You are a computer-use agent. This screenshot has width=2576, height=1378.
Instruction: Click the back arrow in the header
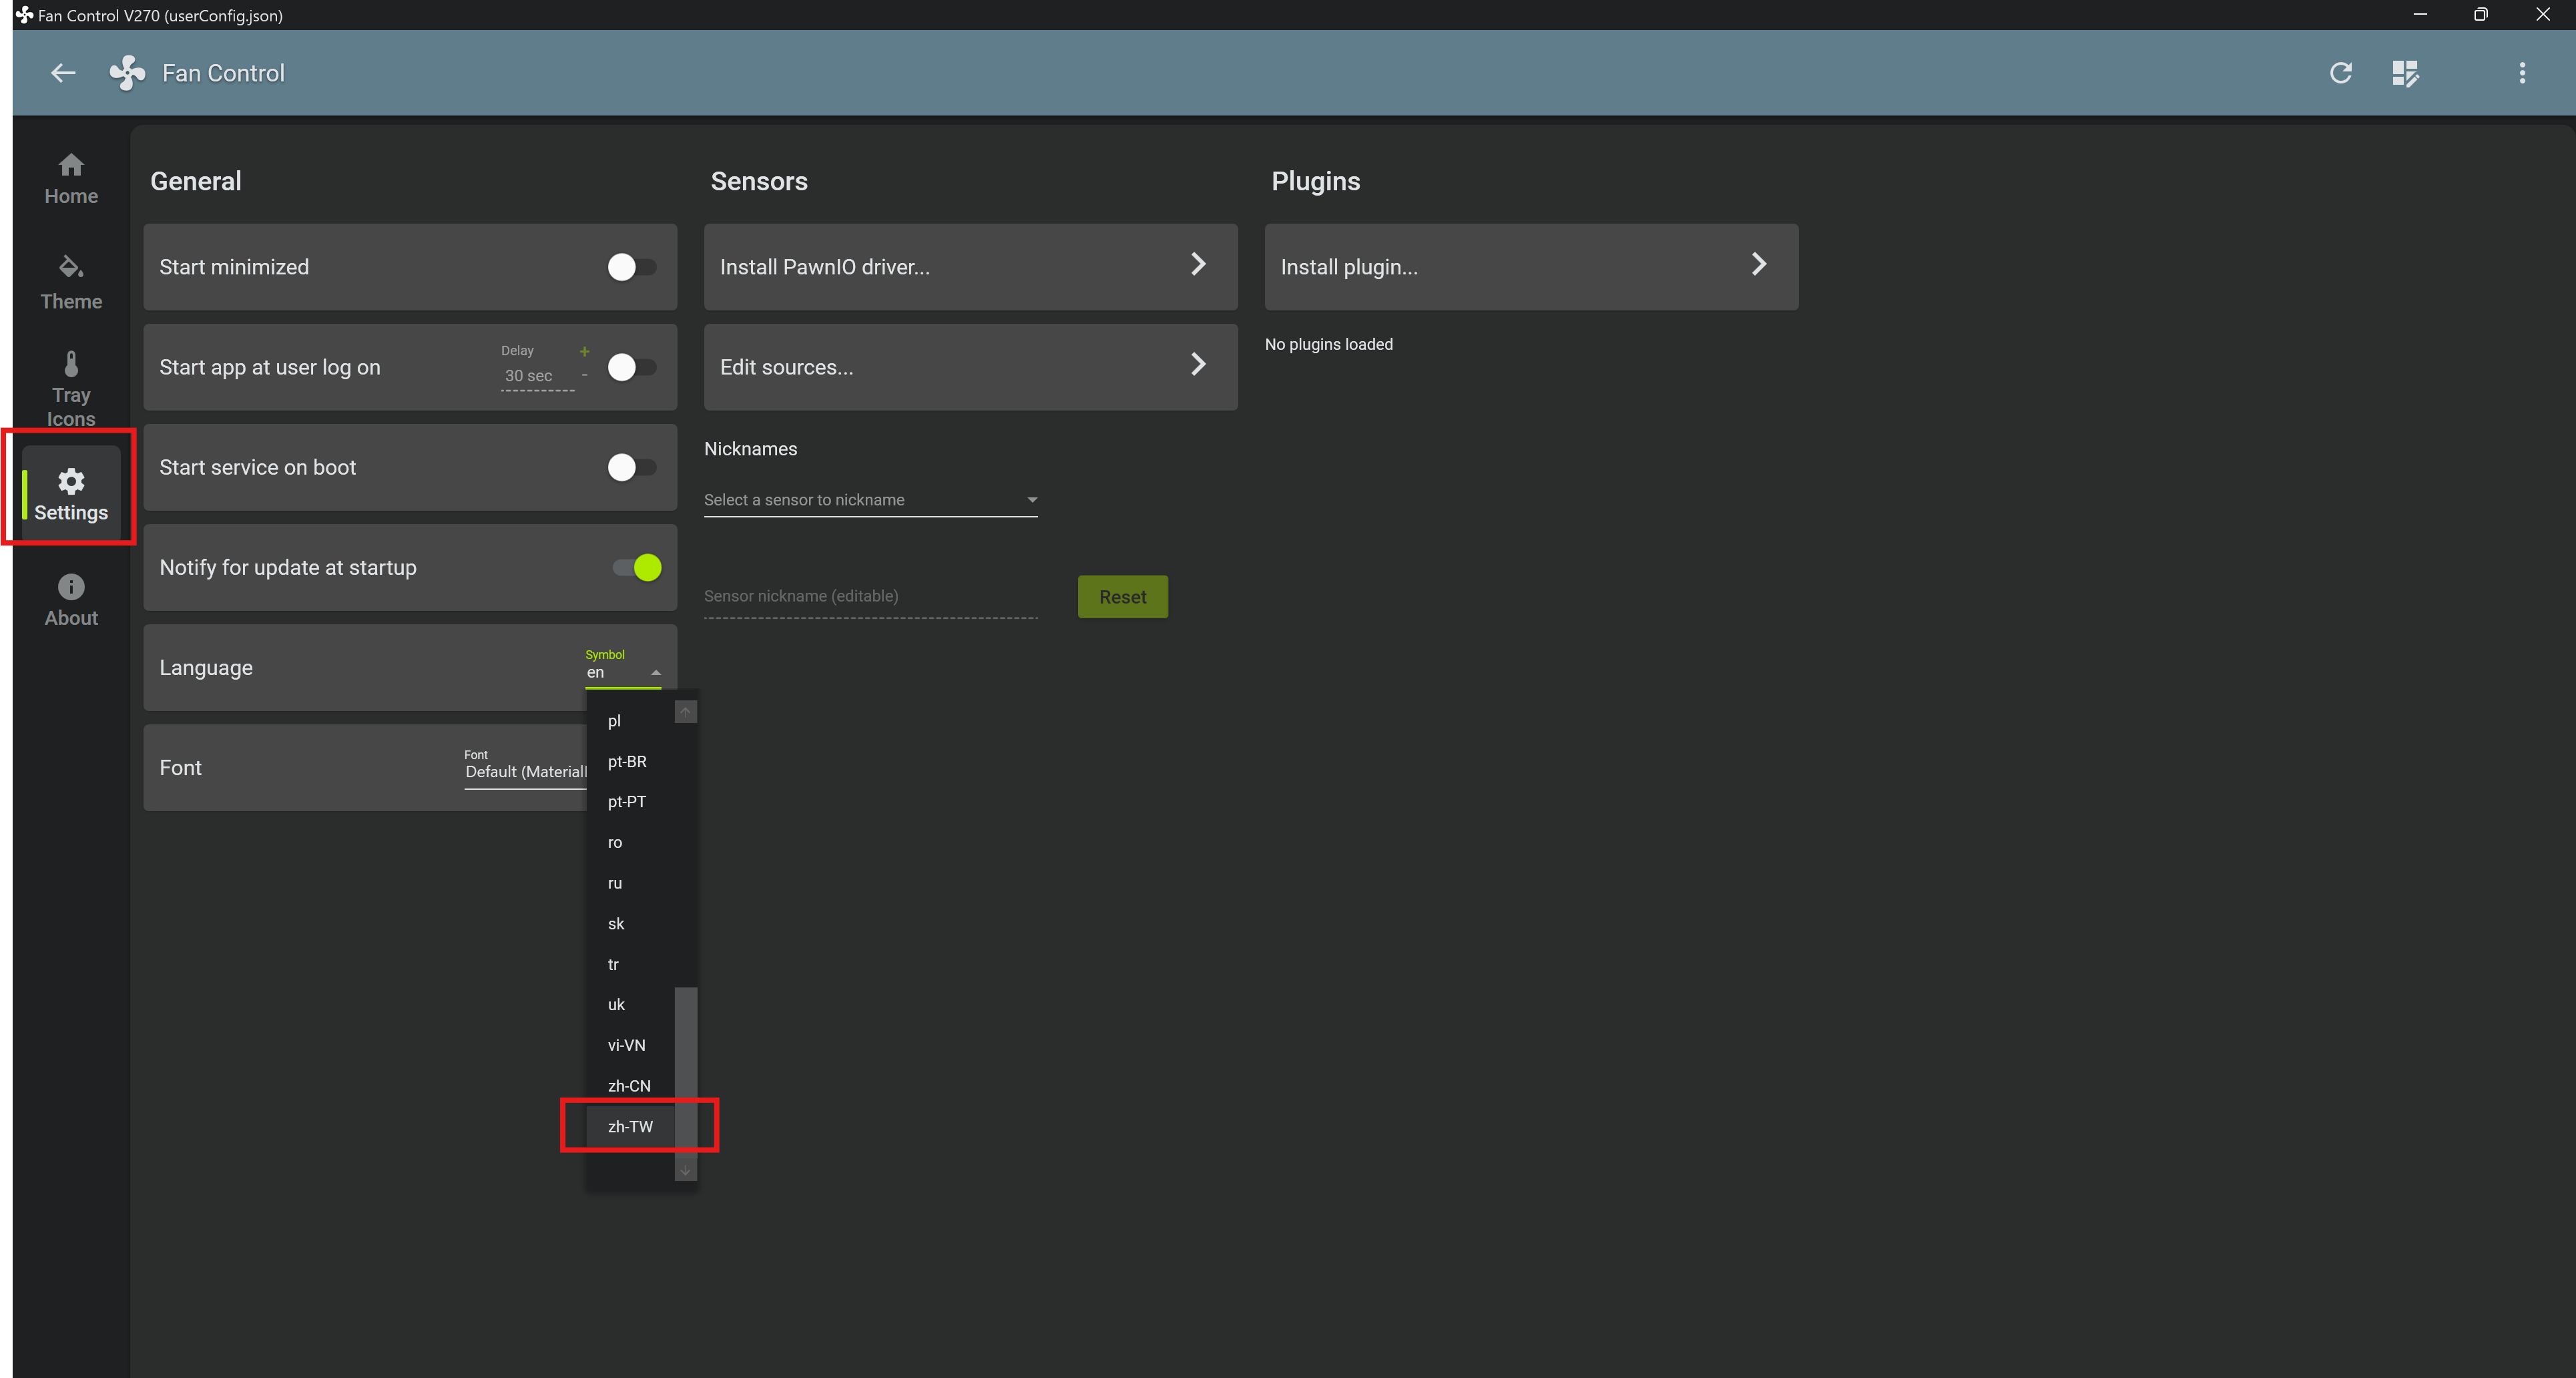coord(63,73)
